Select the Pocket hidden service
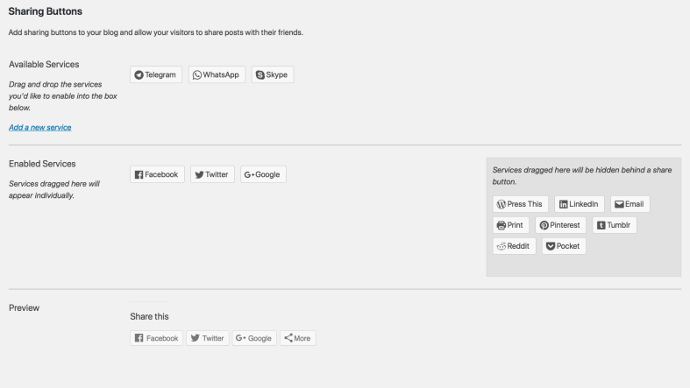690x388 pixels. pyautogui.click(x=563, y=246)
